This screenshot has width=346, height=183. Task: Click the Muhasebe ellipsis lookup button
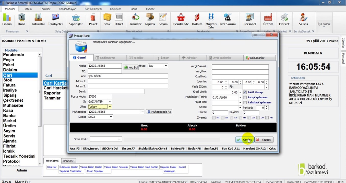[x=142, y=112]
